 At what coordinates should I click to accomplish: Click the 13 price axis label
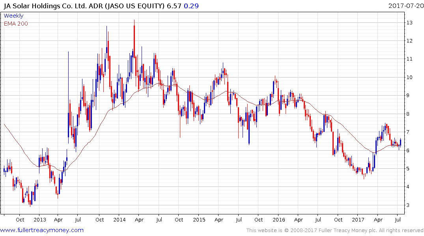point(409,23)
